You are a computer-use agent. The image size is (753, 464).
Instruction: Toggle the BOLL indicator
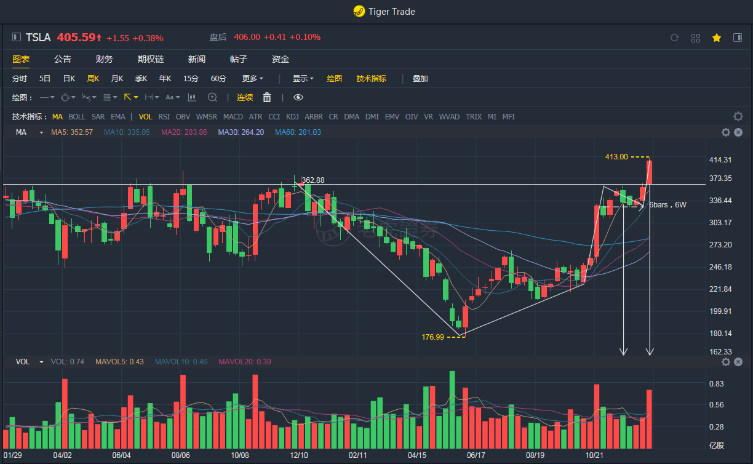click(x=77, y=116)
